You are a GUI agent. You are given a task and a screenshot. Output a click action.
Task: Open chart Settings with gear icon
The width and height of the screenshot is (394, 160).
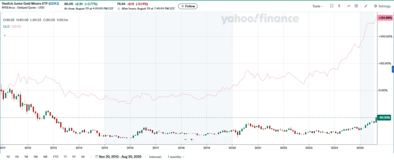click(x=382, y=6)
